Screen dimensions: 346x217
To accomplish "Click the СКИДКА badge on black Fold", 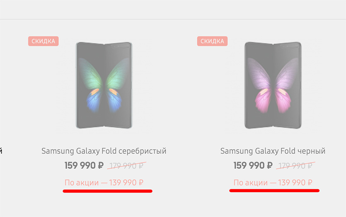I will point(212,41).
